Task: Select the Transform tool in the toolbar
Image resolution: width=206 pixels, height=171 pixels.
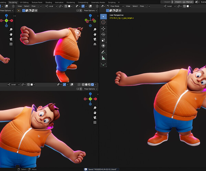Action: 103,46
